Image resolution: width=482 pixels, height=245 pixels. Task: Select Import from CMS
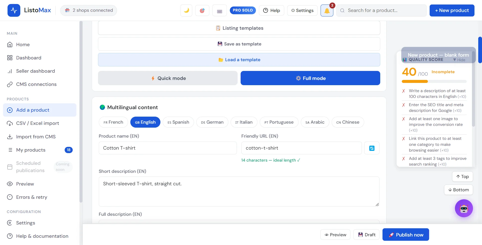40,137
